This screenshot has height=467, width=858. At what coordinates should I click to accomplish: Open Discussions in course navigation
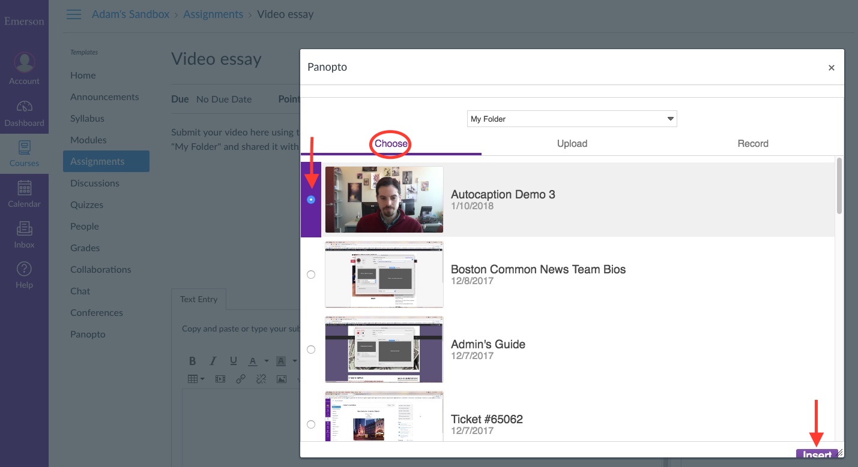coord(95,183)
